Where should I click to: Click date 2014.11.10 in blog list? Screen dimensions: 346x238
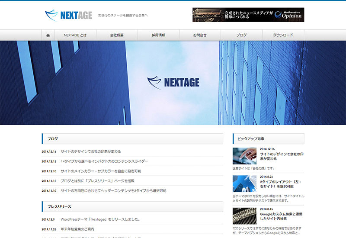(x=49, y=191)
